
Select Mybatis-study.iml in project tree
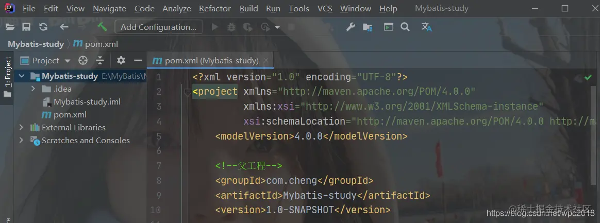click(81, 102)
